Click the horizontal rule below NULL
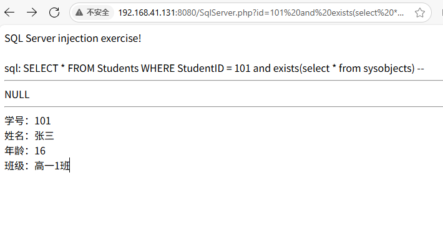 (224, 107)
